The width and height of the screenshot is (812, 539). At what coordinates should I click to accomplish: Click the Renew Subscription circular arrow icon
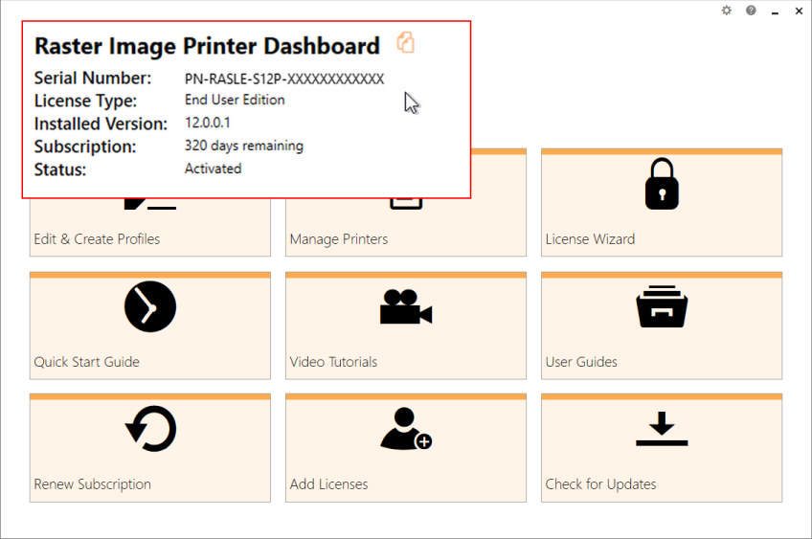point(150,429)
